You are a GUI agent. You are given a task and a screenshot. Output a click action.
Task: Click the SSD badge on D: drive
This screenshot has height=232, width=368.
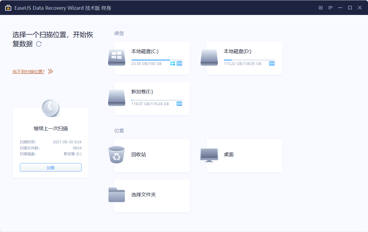coord(272,63)
